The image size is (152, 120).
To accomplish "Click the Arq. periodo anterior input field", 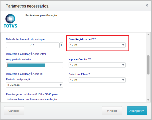I will pos(35,65).
